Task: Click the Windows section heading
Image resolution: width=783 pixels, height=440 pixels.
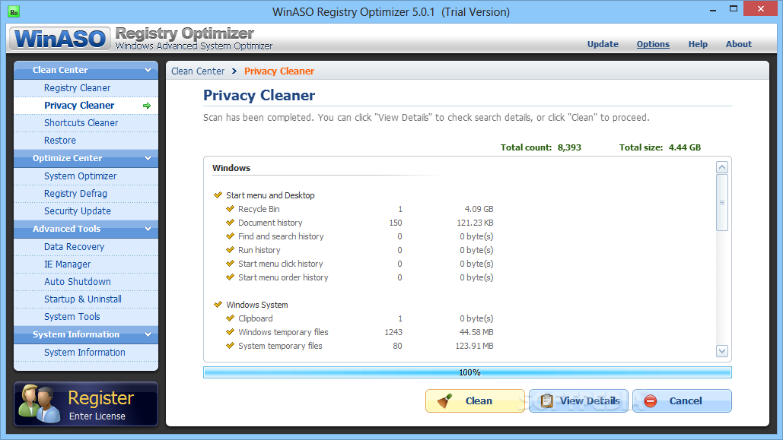Action: tap(231, 168)
